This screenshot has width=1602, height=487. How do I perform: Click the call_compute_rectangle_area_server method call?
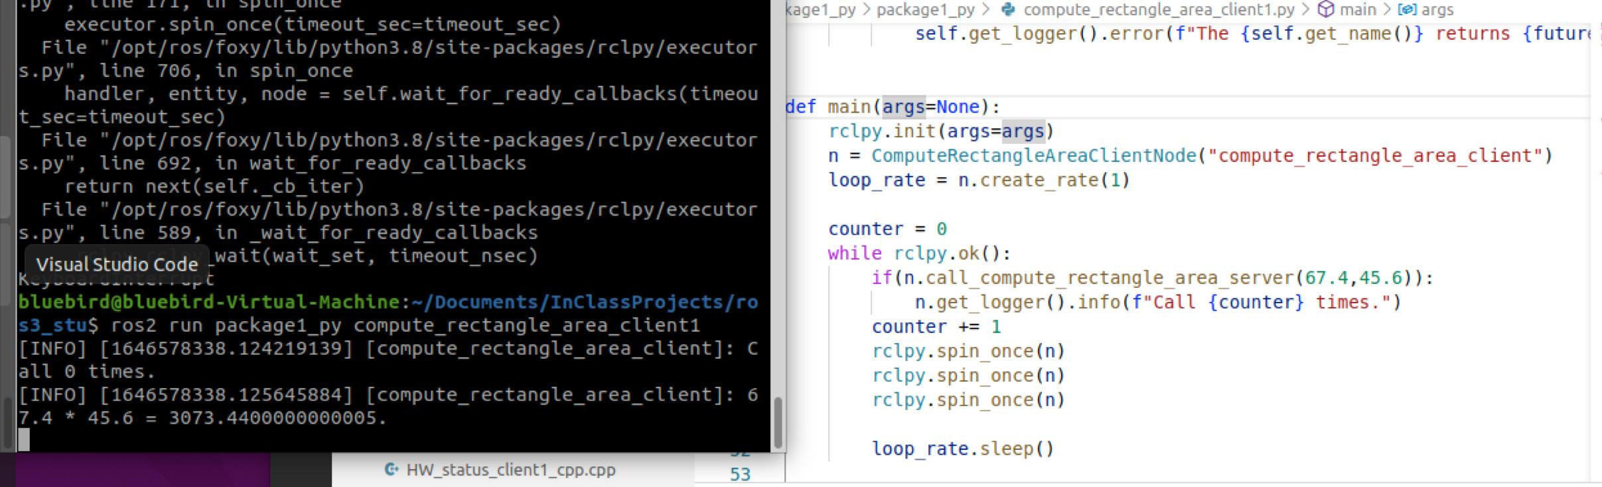tap(1109, 278)
